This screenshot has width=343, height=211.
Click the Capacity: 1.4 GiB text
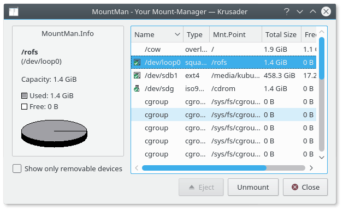(x=49, y=79)
